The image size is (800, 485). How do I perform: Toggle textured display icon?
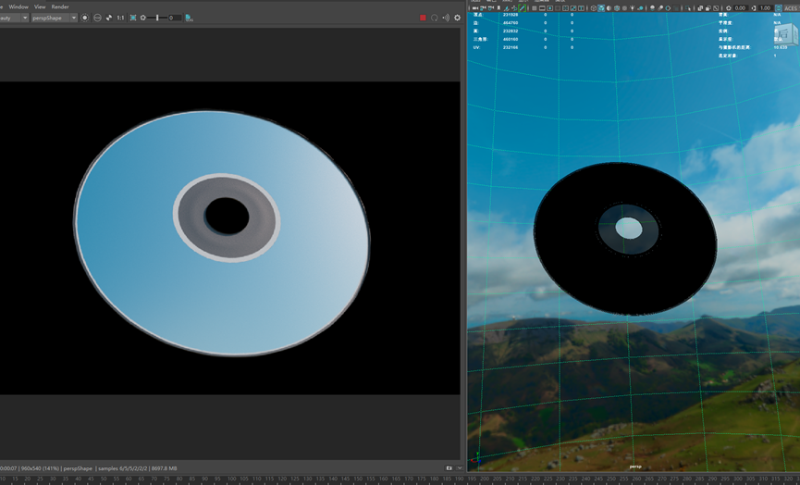[x=624, y=8]
